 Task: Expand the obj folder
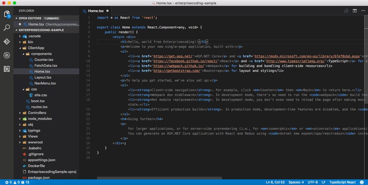(20, 125)
